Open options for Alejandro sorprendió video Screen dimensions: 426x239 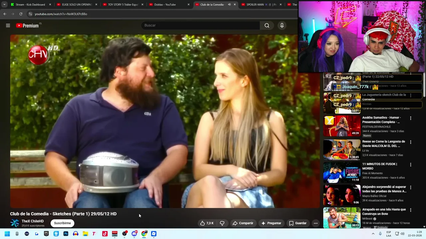pos(411,188)
